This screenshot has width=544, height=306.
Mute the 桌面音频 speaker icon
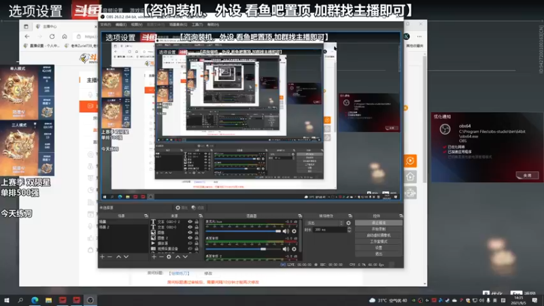(286, 249)
